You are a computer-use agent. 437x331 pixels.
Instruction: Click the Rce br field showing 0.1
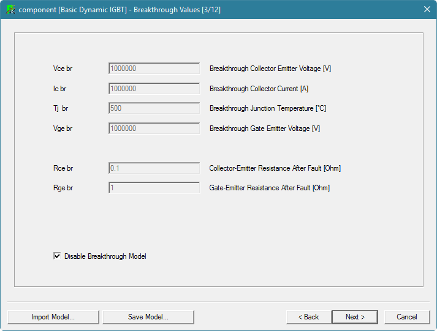click(x=154, y=168)
